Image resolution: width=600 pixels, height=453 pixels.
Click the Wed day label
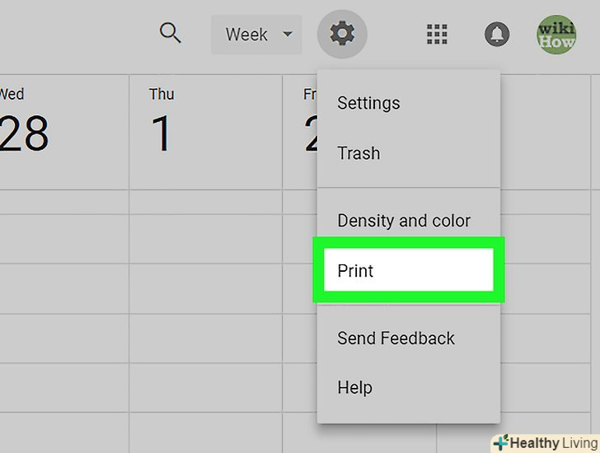[12, 95]
